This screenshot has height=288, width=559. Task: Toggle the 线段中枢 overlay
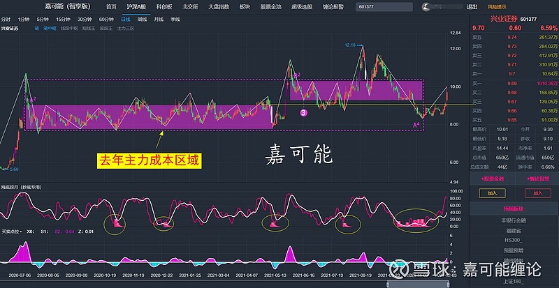(x=69, y=28)
